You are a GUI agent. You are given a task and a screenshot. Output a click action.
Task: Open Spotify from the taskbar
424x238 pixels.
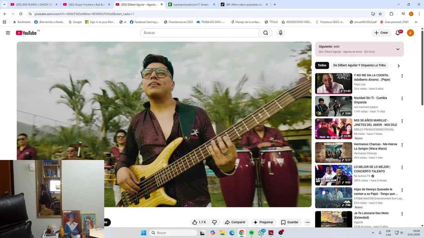coord(251,233)
